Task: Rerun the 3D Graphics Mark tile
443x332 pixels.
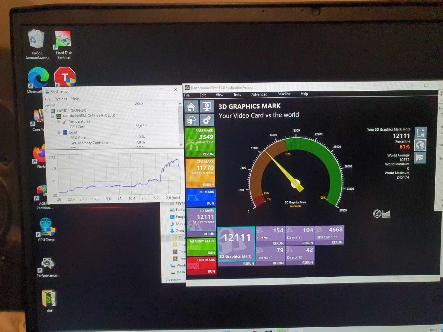Action: tap(249, 264)
